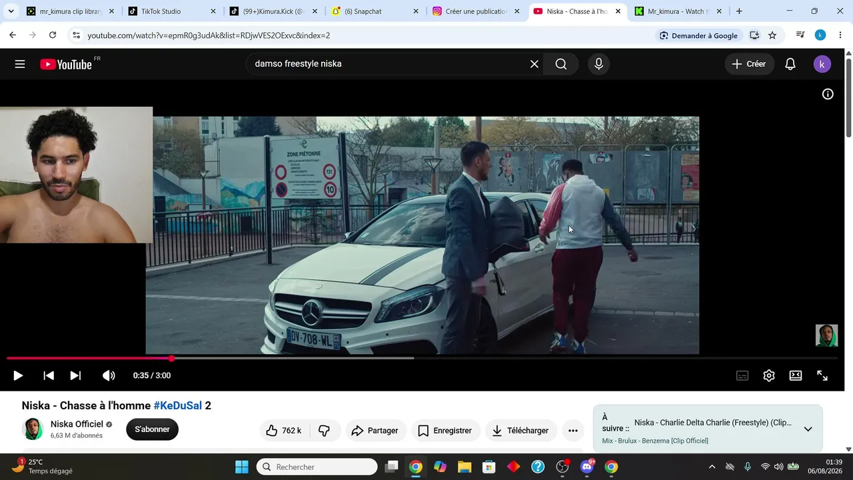The image size is (853, 480).
Task: Click the channel watermark in the player
Action: pyautogui.click(x=826, y=335)
